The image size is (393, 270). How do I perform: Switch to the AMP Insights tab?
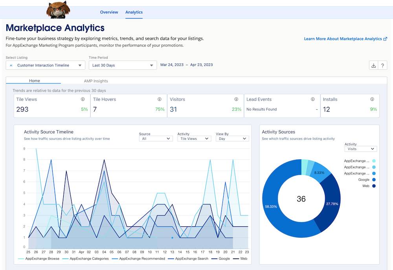[x=95, y=81]
